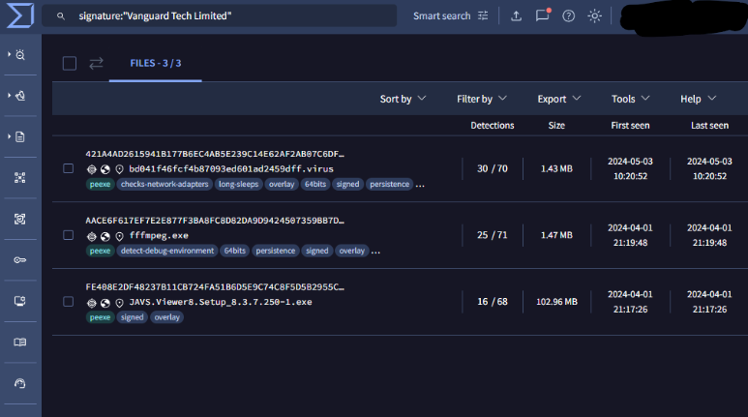The height and width of the screenshot is (417, 748).
Task: Open the Export dropdown menu
Action: tap(559, 99)
